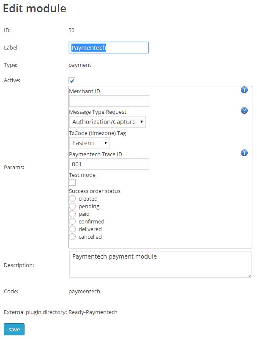Image resolution: width=257 pixels, height=339 pixels.
Task: Choose confirmed as success order status
Action: [x=72, y=221]
